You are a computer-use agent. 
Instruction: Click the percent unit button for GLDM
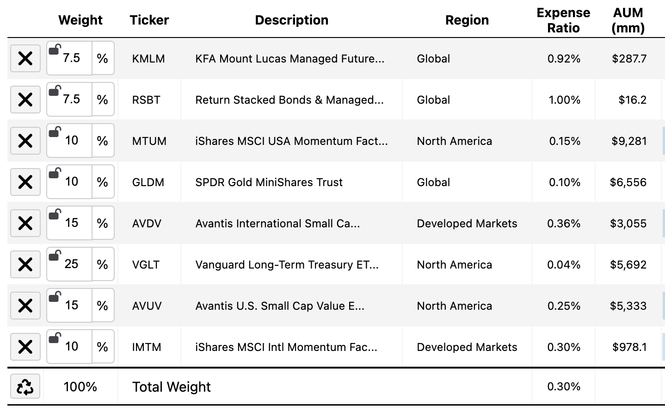point(103,182)
